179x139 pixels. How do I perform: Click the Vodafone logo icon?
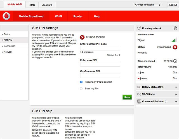[x=6, y=16]
